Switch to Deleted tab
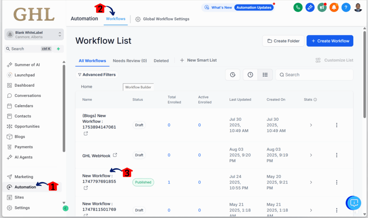 [x=161, y=61]
